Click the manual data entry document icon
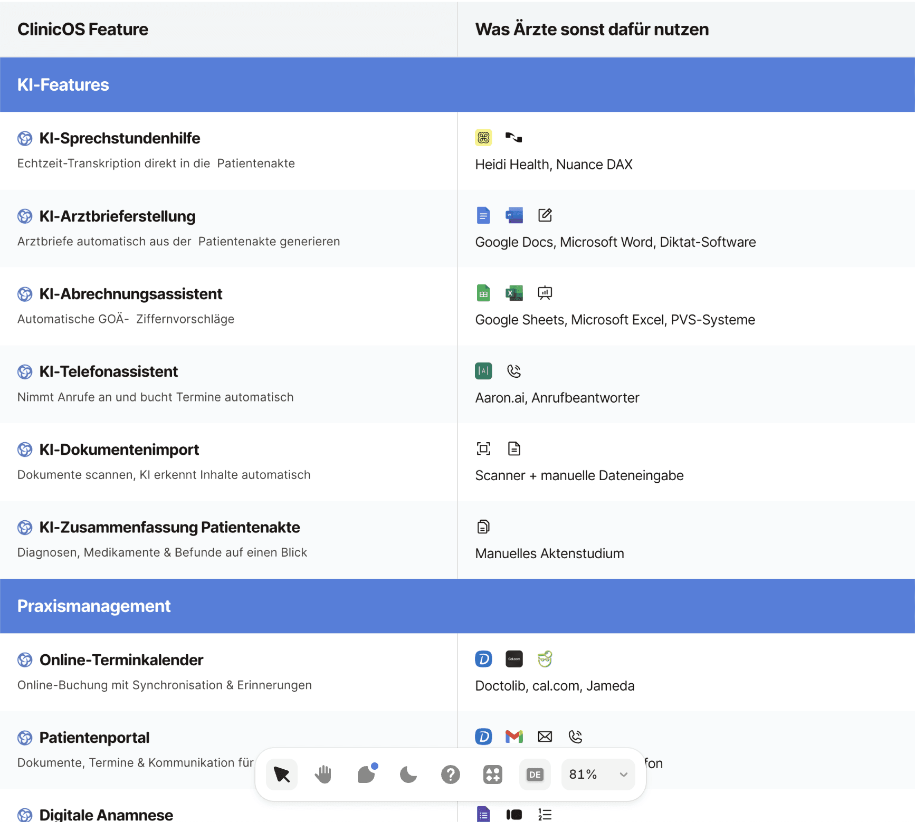This screenshot has width=915, height=822. (514, 448)
